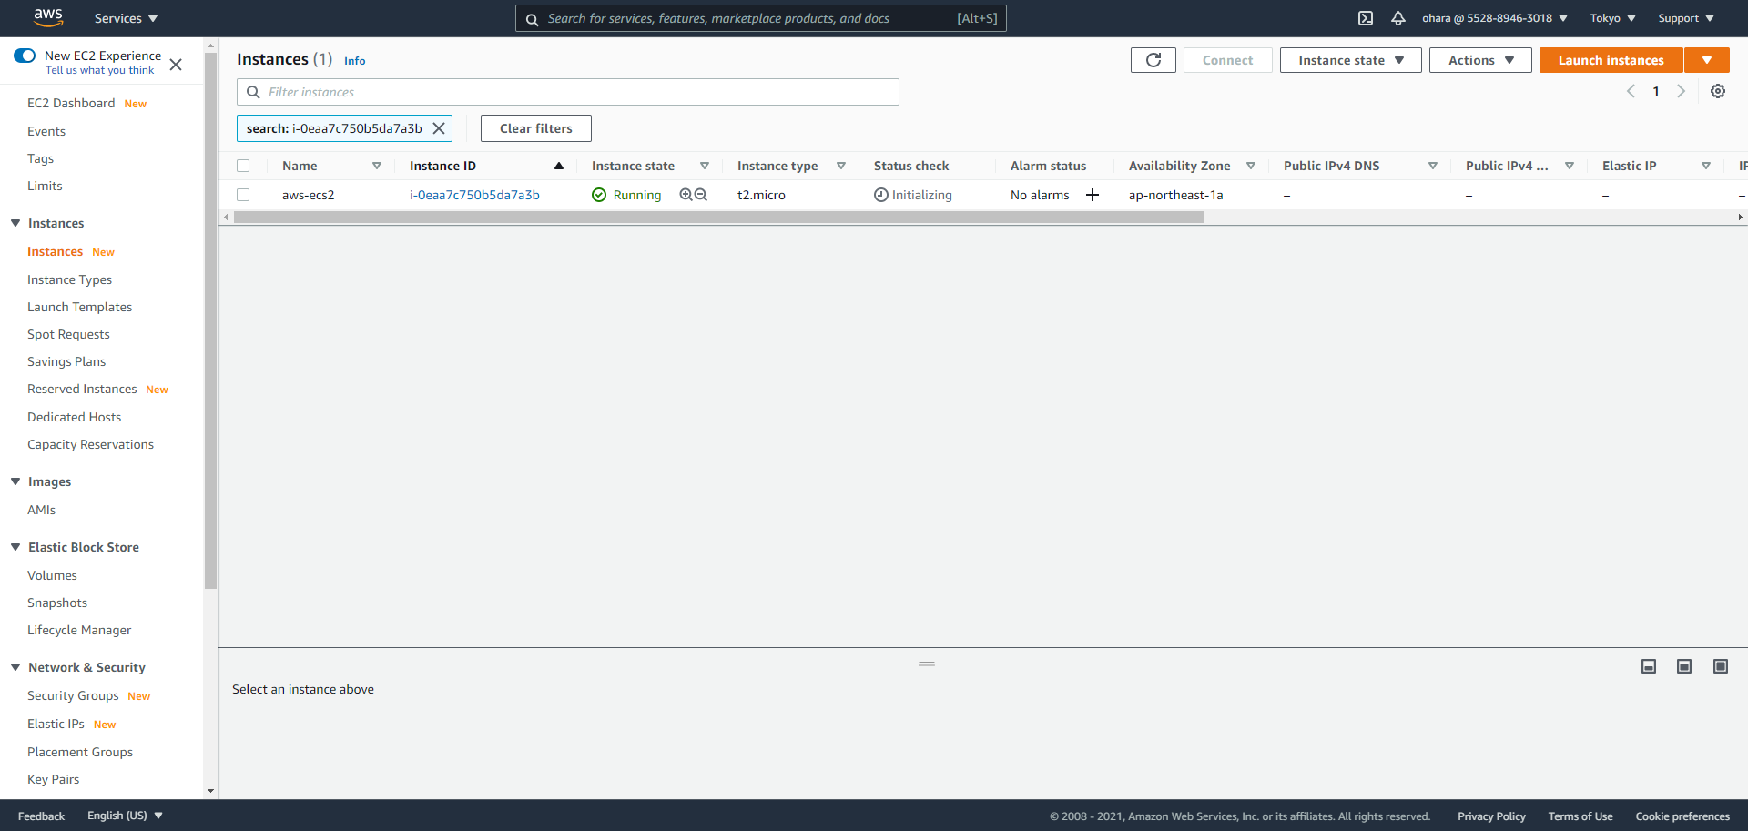Open the Support menu
The image size is (1748, 831).
(x=1686, y=18)
